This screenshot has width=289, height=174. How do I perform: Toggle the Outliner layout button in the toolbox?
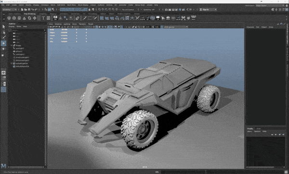[3, 89]
